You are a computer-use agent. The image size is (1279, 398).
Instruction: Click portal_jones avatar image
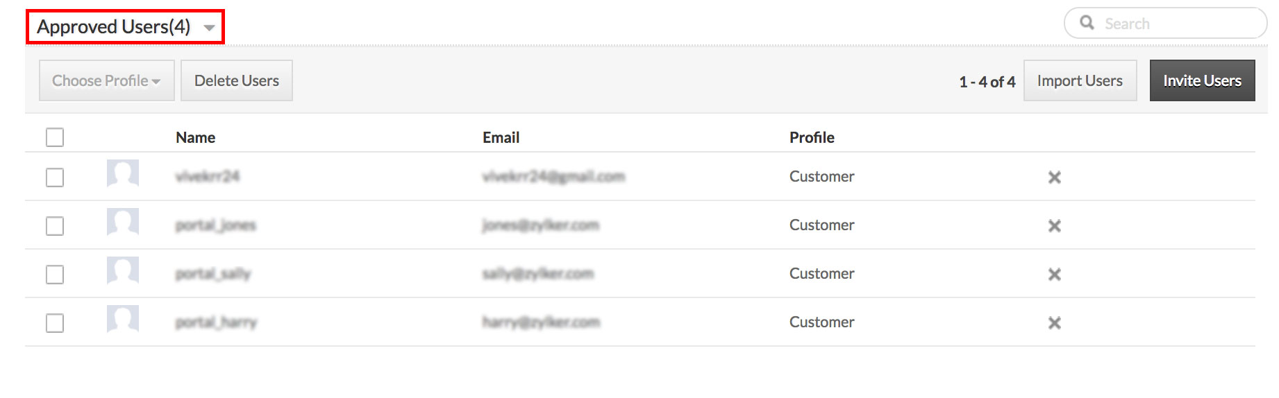[123, 222]
